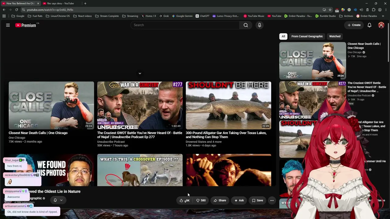Play the 'Close Calls' One Chicago grid thumbnail
Image resolution: width=390 pixels, height=219 pixels.
pyautogui.click(x=51, y=105)
